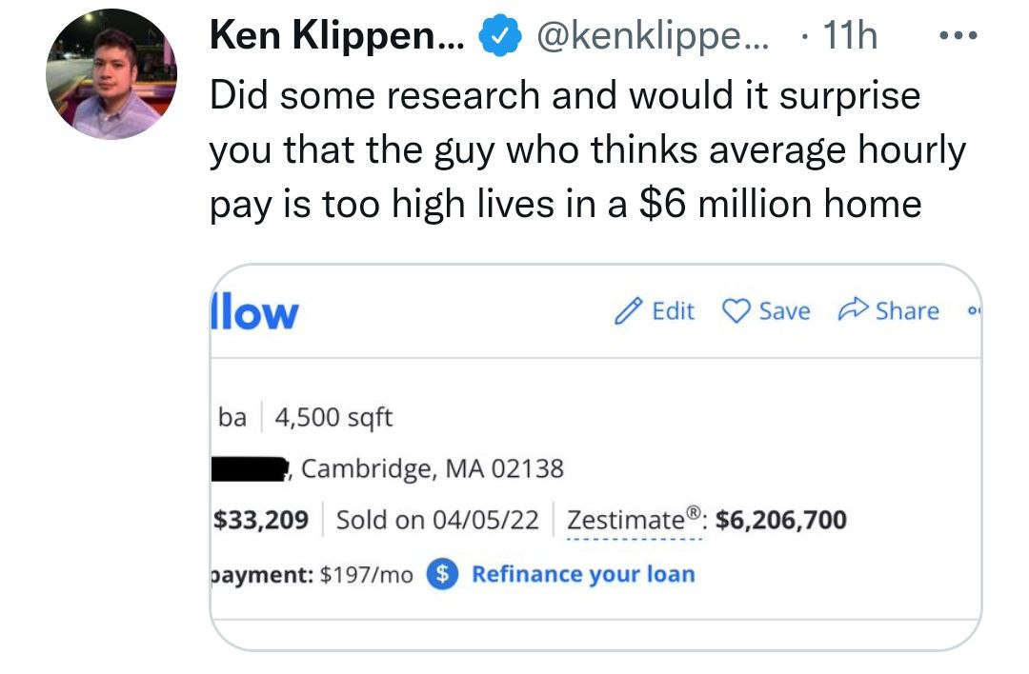
Task: Click the partial Zillow logo
Action: click(x=253, y=311)
